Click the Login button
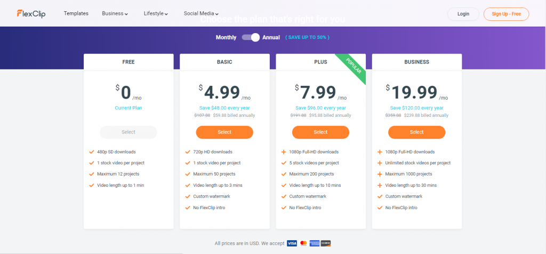546x254 pixels. click(x=463, y=14)
